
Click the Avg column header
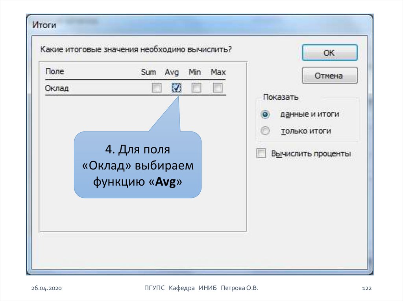(x=172, y=72)
